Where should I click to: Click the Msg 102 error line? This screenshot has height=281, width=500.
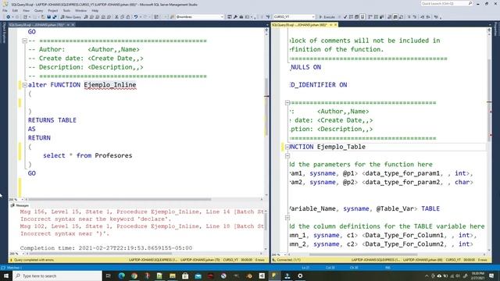142,226
